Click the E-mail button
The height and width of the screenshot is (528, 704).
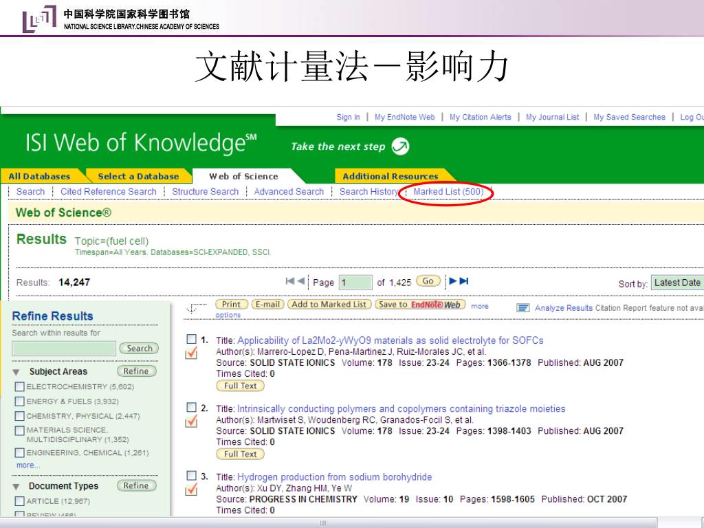point(268,305)
